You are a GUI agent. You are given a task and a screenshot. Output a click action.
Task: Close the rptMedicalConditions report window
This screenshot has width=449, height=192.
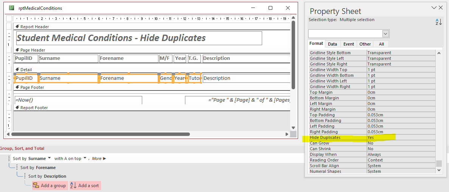(288, 8)
